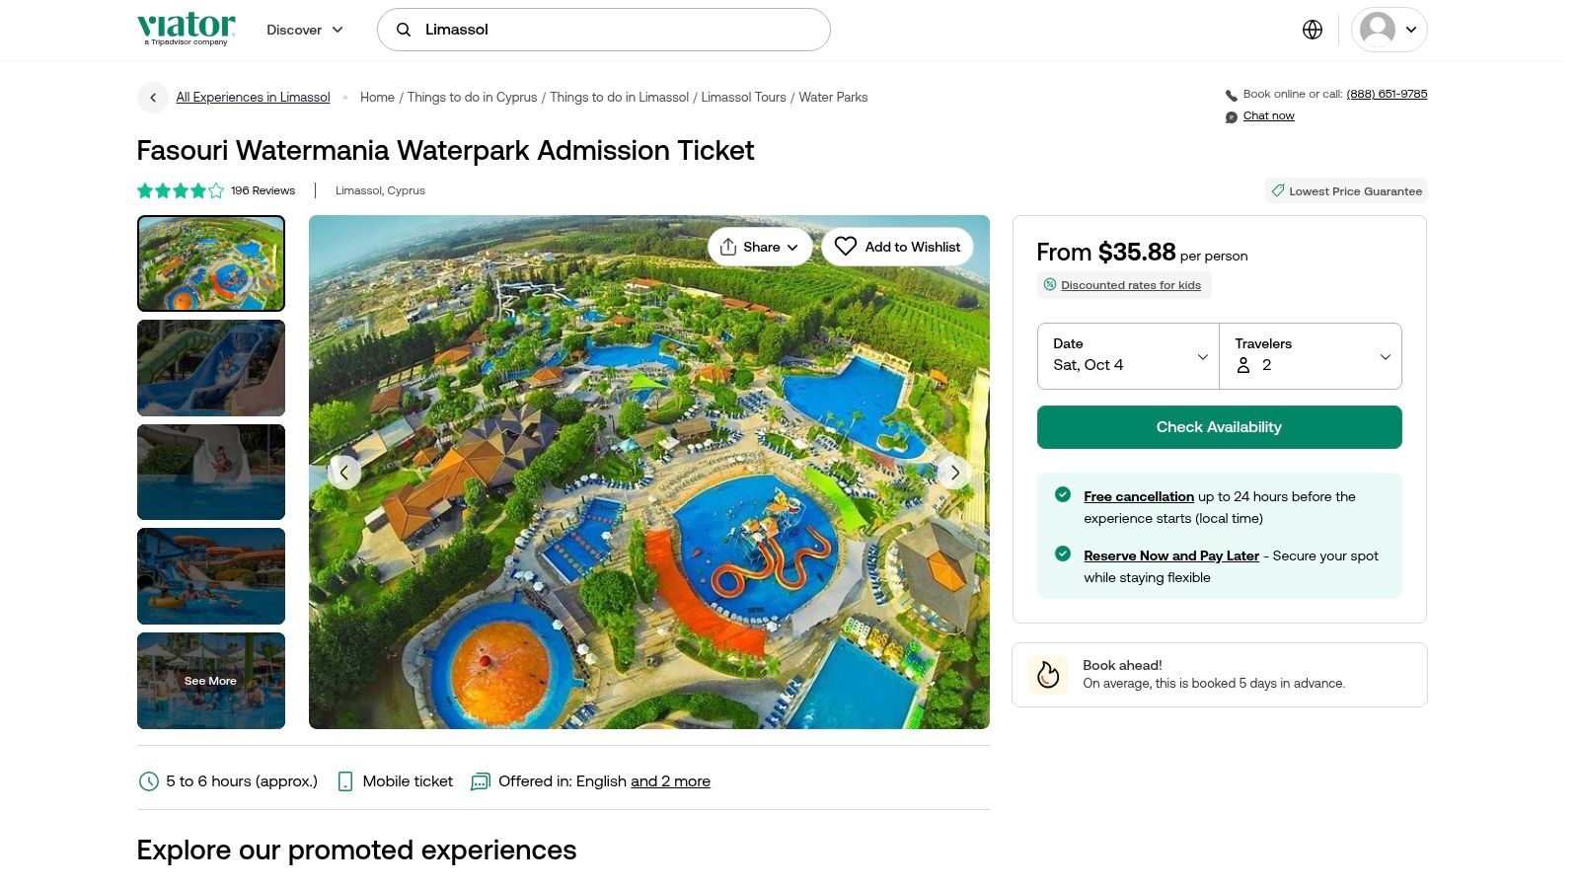Viewport: 1579px width, 888px height.
Task: Click the Viator logo
Action: click(187, 28)
